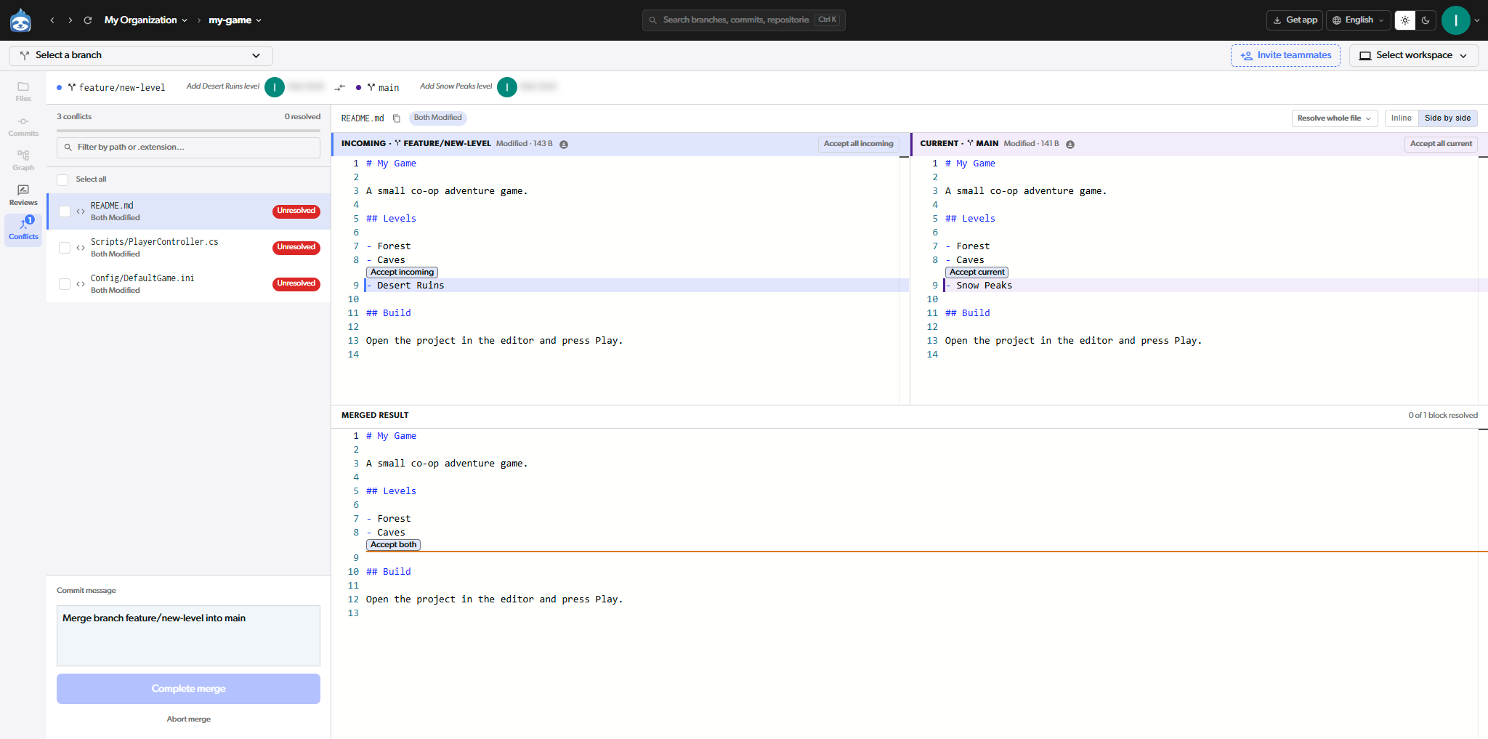Click code icon beside PlayerController.cs row

(81, 248)
